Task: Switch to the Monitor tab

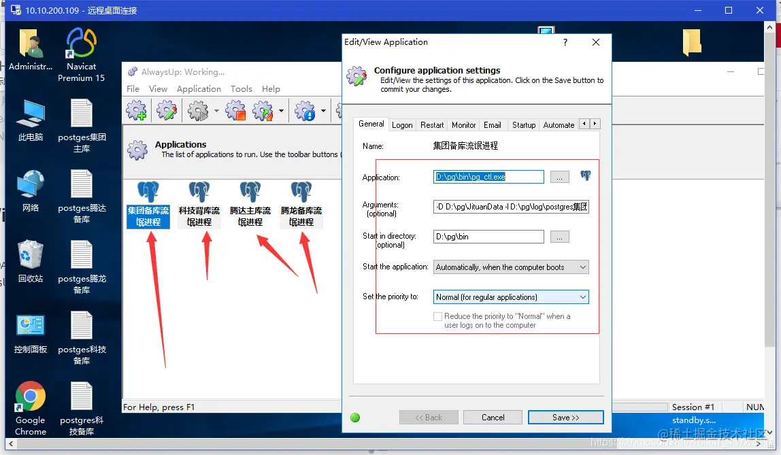Action: tap(464, 125)
